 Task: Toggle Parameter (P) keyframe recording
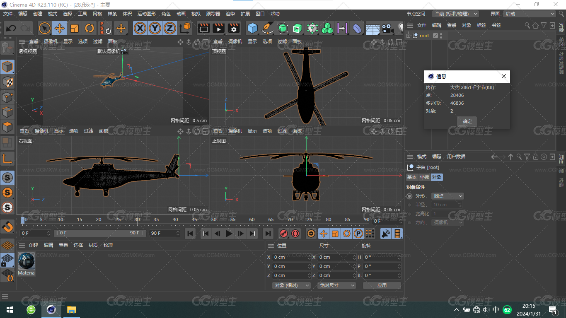pos(358,234)
